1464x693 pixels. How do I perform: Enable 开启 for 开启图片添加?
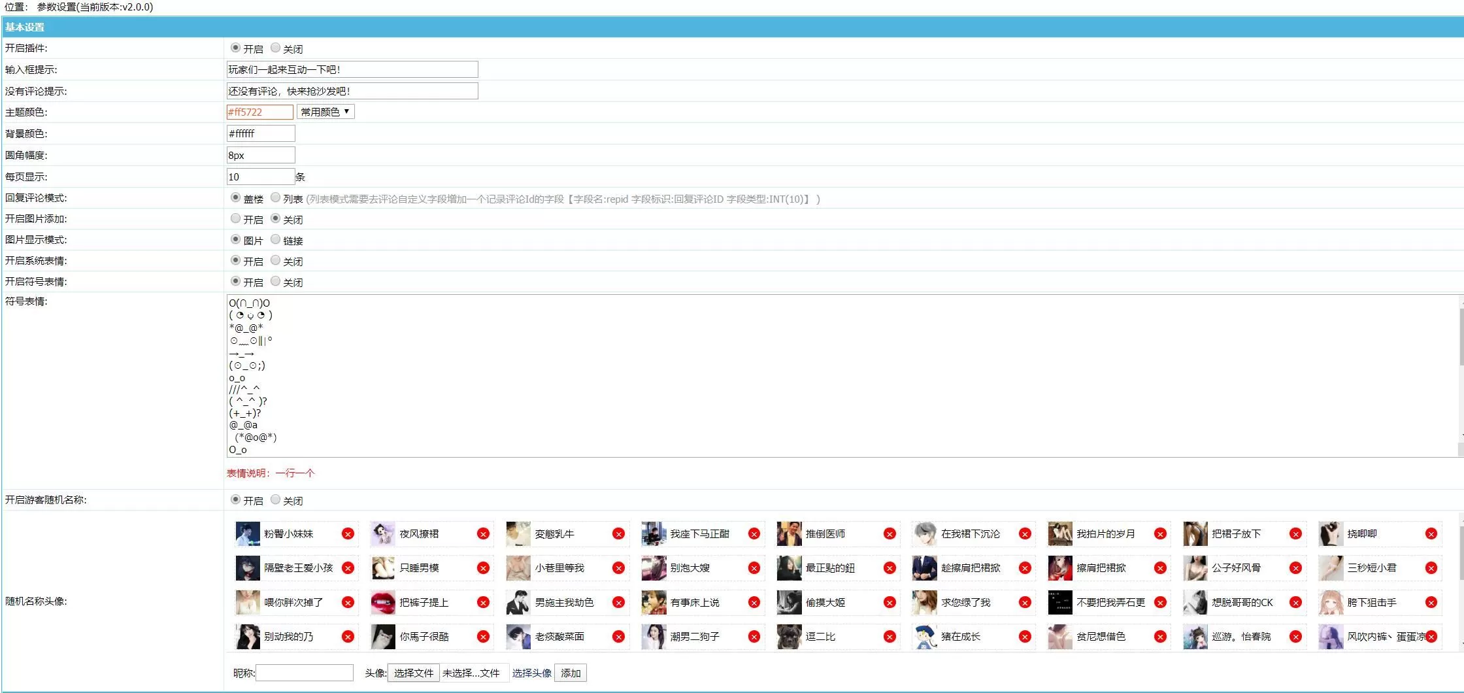pyautogui.click(x=235, y=218)
